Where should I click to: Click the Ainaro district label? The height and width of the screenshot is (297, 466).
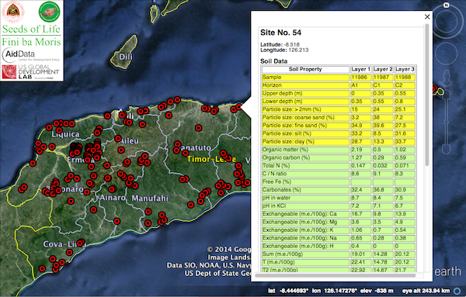(113, 198)
